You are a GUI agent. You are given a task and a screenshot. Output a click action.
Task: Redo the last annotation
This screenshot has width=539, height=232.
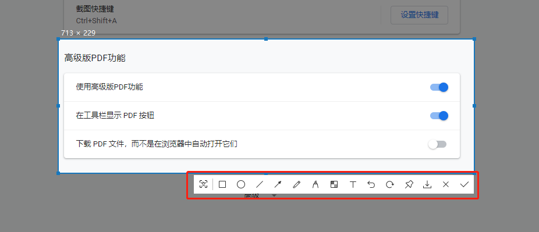point(390,185)
